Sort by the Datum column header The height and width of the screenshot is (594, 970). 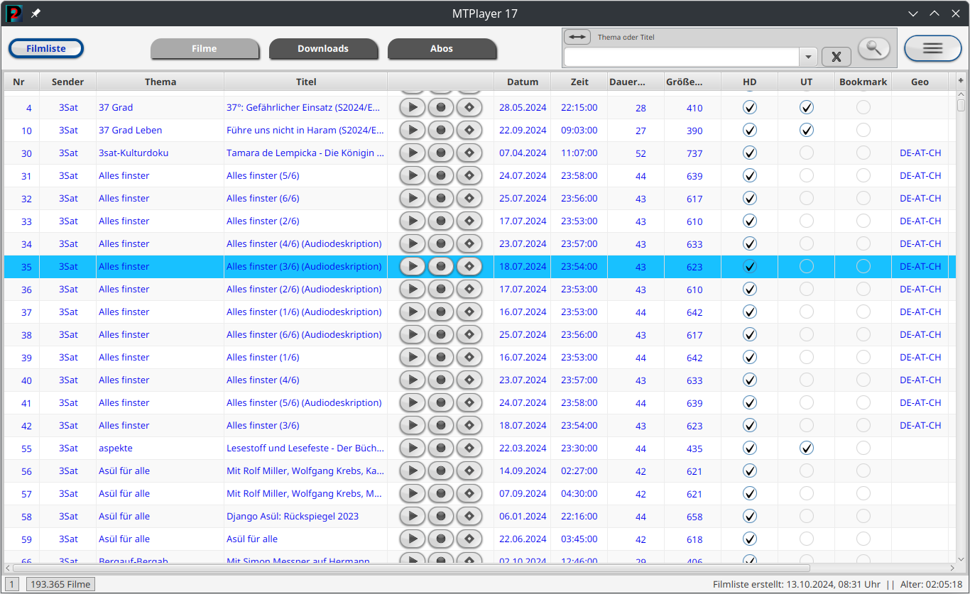(523, 82)
